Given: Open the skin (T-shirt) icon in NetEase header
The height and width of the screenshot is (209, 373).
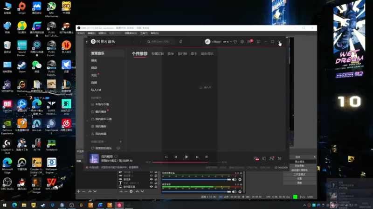Looking at the screenshot, I should (235, 42).
